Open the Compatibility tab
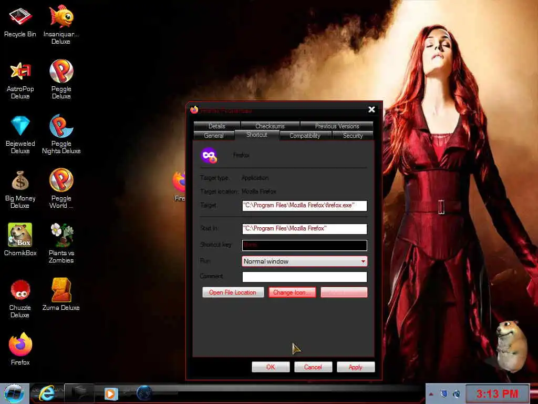This screenshot has width=538, height=404. point(305,136)
